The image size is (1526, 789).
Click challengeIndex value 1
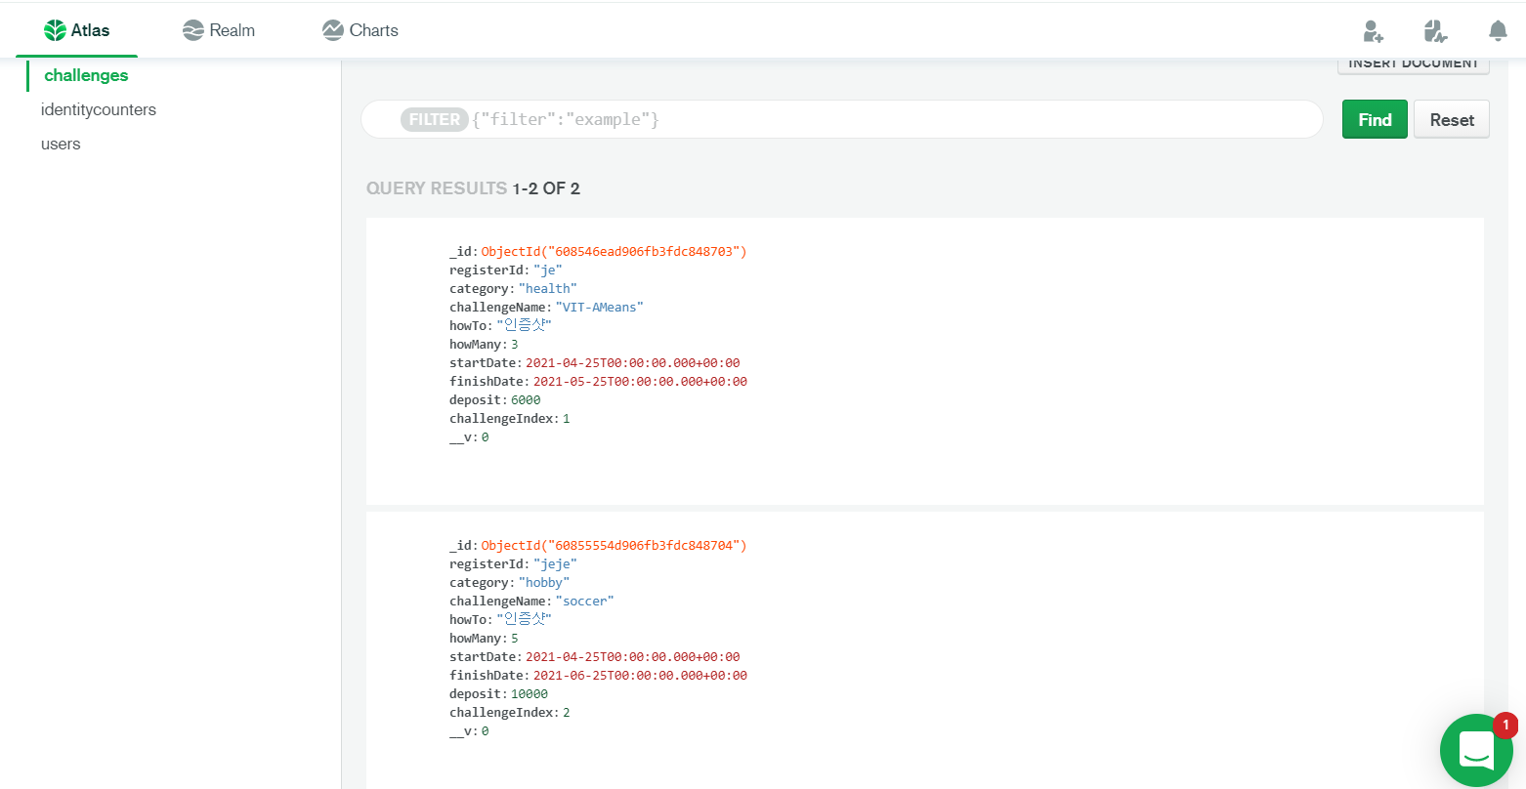pos(567,419)
